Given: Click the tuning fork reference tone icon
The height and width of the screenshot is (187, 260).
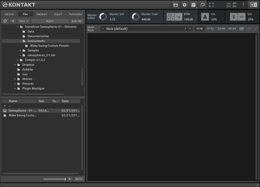Looking at the screenshot, I should click(233, 17).
